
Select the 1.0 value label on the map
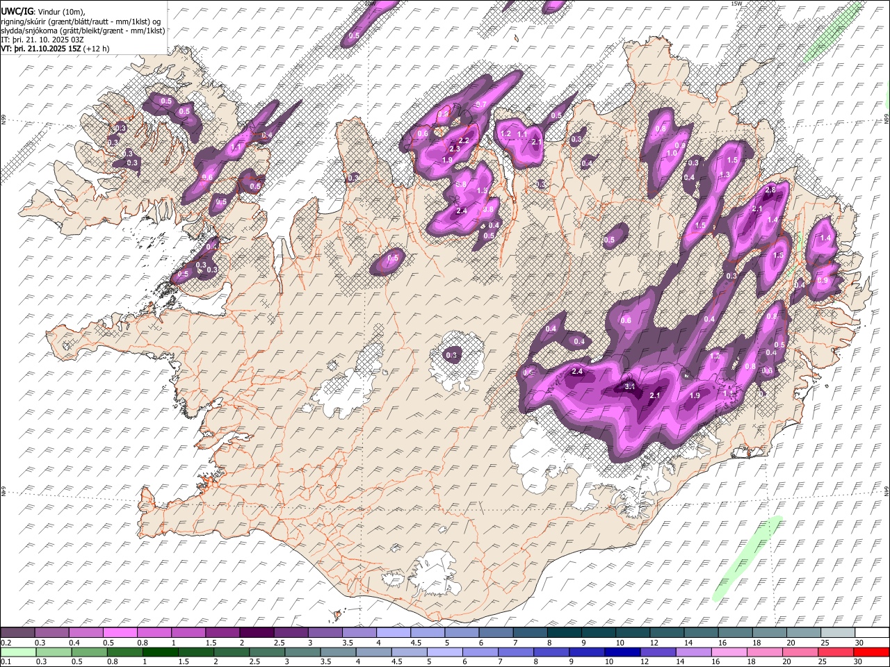pyautogui.click(x=672, y=154)
